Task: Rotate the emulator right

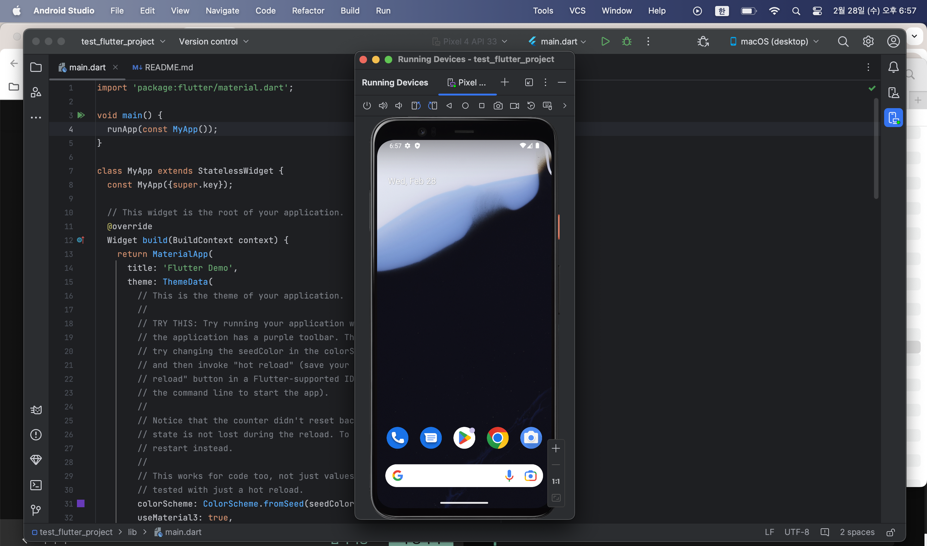Action: tap(432, 106)
